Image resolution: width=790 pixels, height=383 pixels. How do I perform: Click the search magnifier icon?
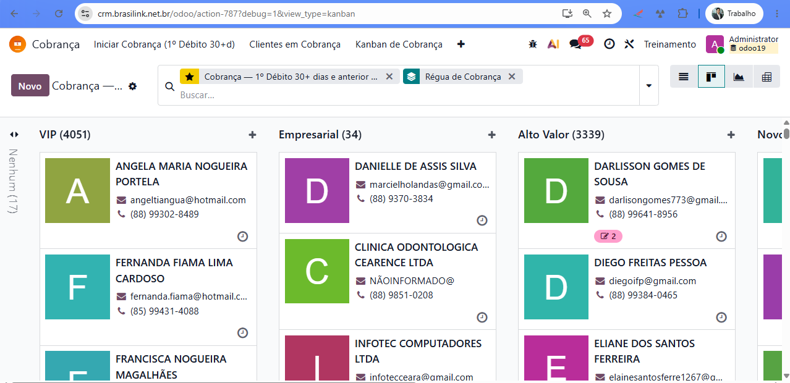coord(169,86)
